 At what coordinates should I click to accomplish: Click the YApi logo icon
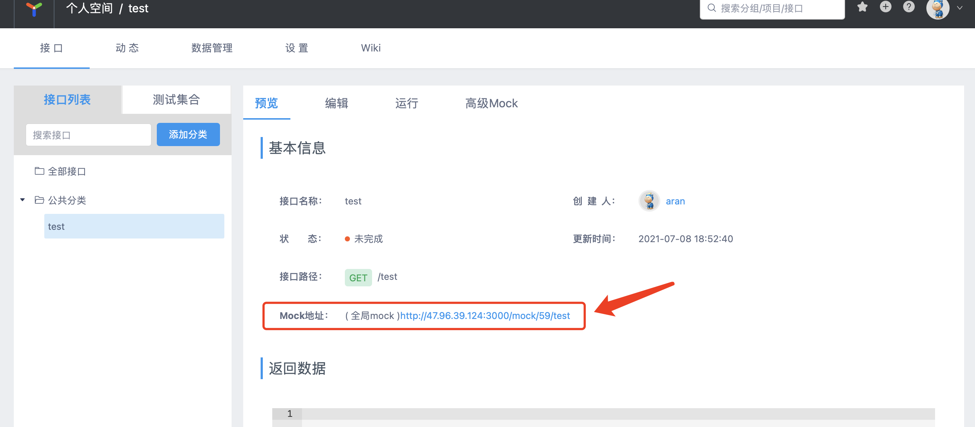[x=34, y=8]
